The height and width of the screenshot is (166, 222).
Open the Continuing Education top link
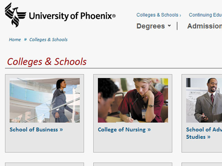[x=205, y=15]
